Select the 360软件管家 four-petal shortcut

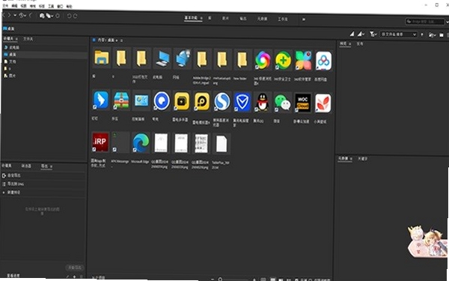tap(303, 61)
